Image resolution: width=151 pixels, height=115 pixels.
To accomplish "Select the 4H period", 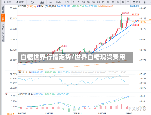I will coord(98,2).
